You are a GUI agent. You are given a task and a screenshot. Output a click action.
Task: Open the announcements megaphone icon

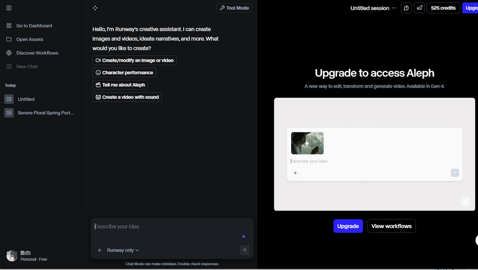(419, 8)
